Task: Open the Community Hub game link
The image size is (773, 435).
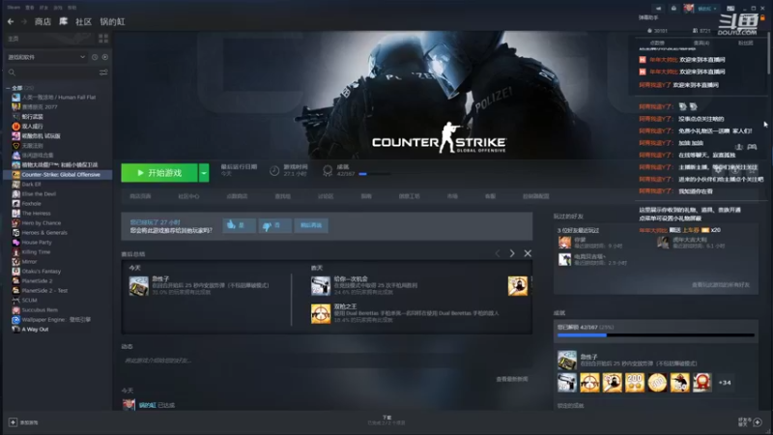Action: tap(188, 196)
